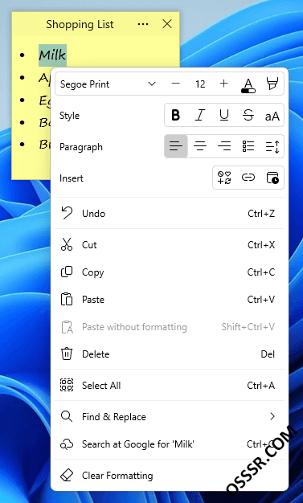The image size is (303, 503).
Task: Toggle italic formatting
Action: [x=200, y=115]
